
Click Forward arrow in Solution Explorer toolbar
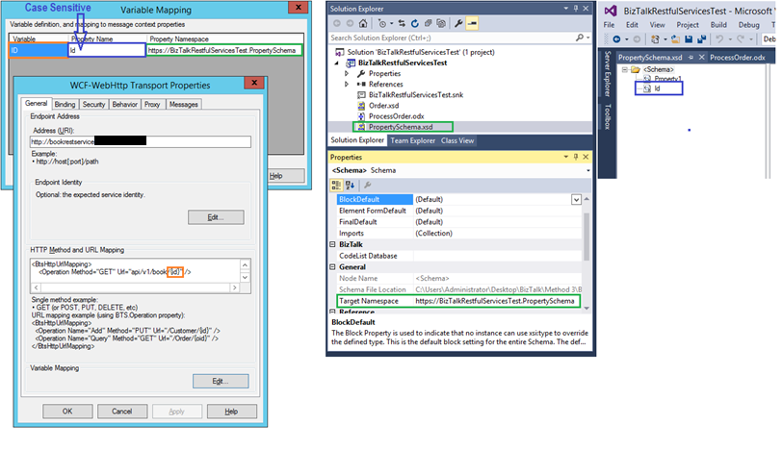pyautogui.click(x=350, y=23)
